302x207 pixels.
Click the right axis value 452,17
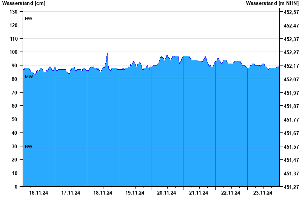point(291,66)
